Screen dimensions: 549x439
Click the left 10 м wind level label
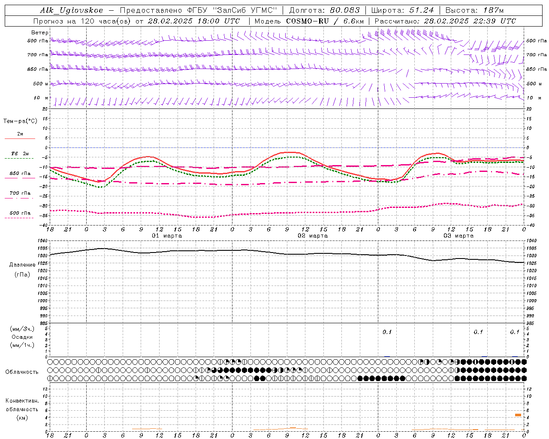(41, 98)
